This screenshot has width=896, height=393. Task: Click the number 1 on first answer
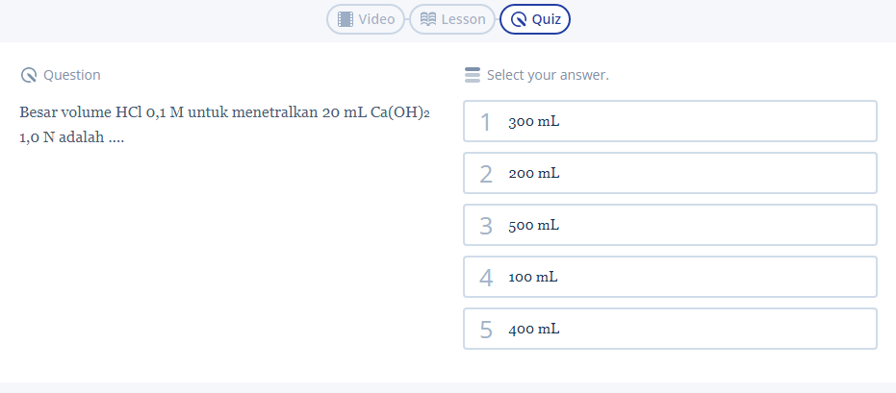pyautogui.click(x=486, y=122)
